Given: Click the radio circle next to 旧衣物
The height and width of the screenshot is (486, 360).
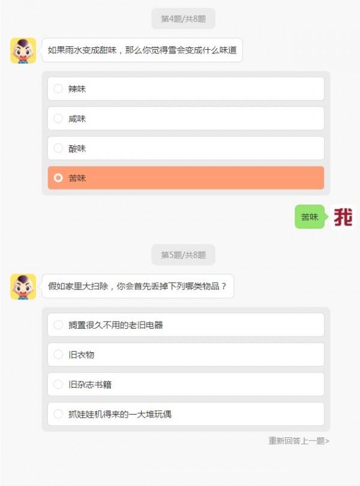Looking at the screenshot, I should click(58, 354).
